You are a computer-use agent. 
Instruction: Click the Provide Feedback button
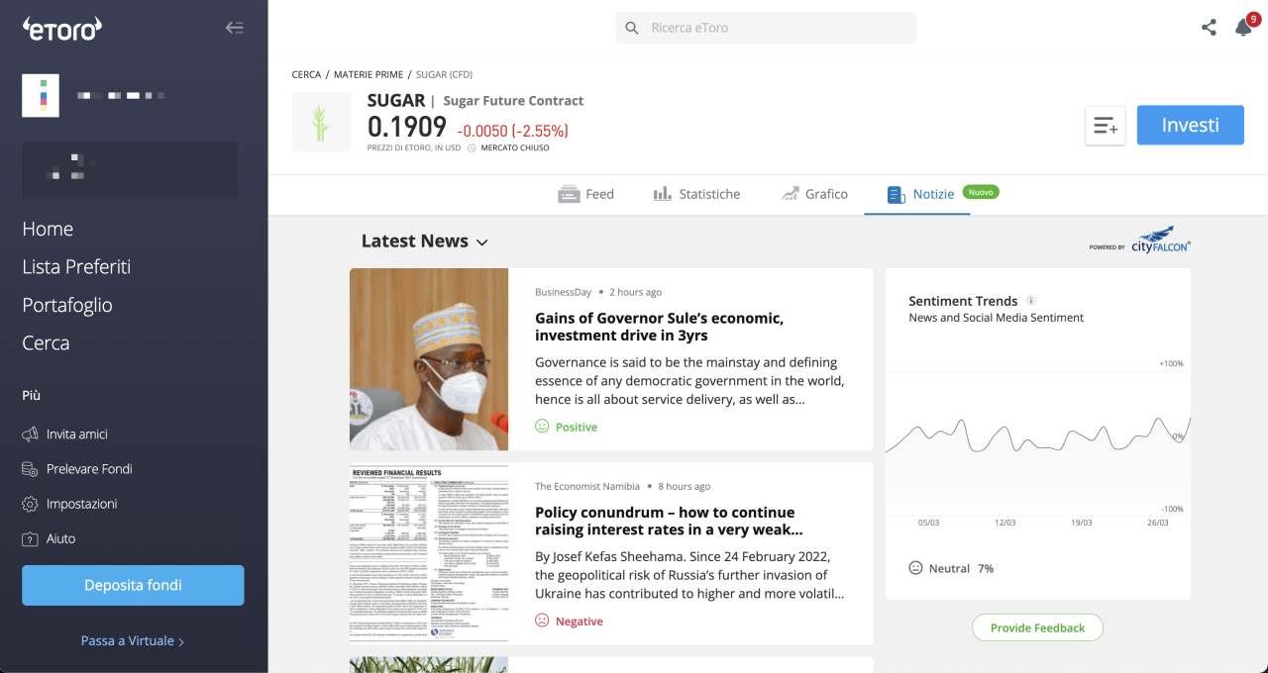click(1037, 627)
